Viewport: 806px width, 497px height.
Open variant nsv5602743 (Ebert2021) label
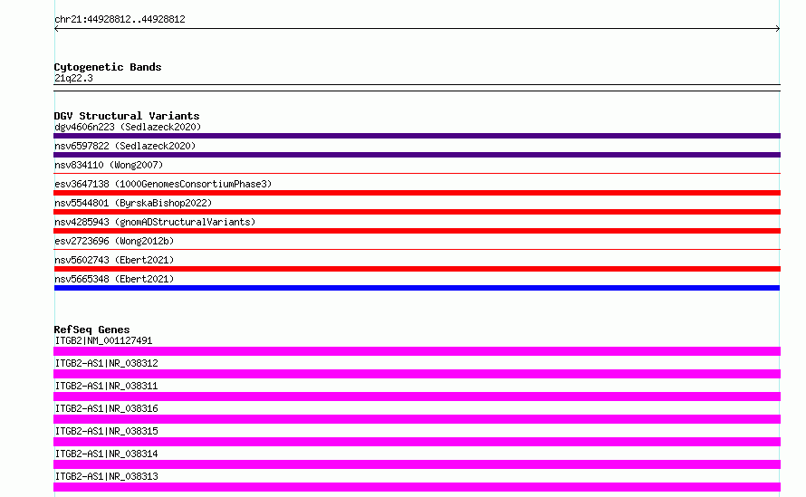[x=114, y=260]
